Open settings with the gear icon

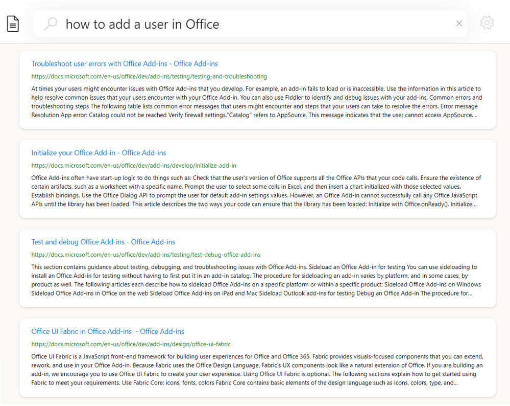pos(487,23)
